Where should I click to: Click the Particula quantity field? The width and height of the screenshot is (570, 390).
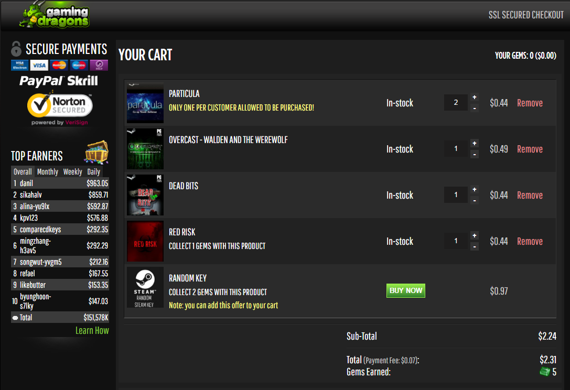click(456, 103)
